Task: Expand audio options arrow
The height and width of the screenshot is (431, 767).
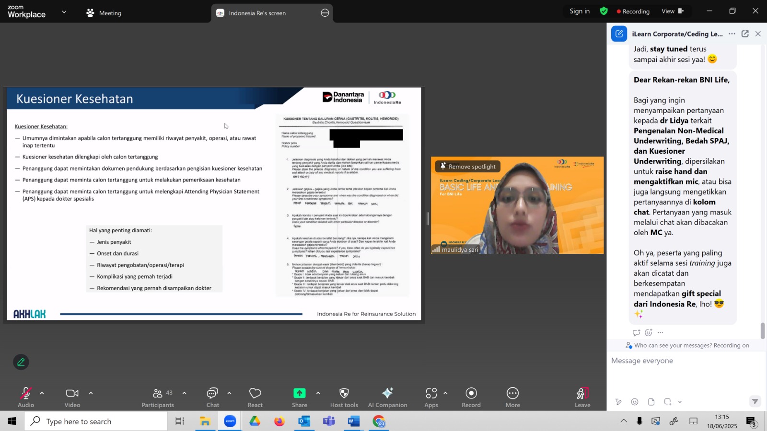Action: click(x=42, y=393)
